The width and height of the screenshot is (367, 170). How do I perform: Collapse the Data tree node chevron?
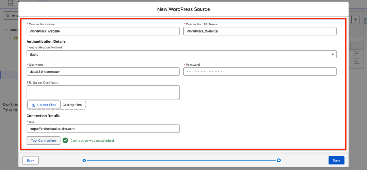coord(6,30)
